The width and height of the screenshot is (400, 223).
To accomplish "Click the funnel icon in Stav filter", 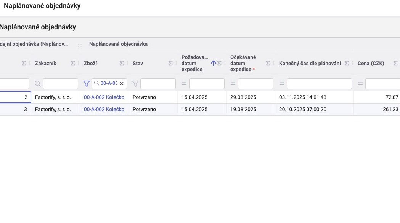I will coord(135,84).
